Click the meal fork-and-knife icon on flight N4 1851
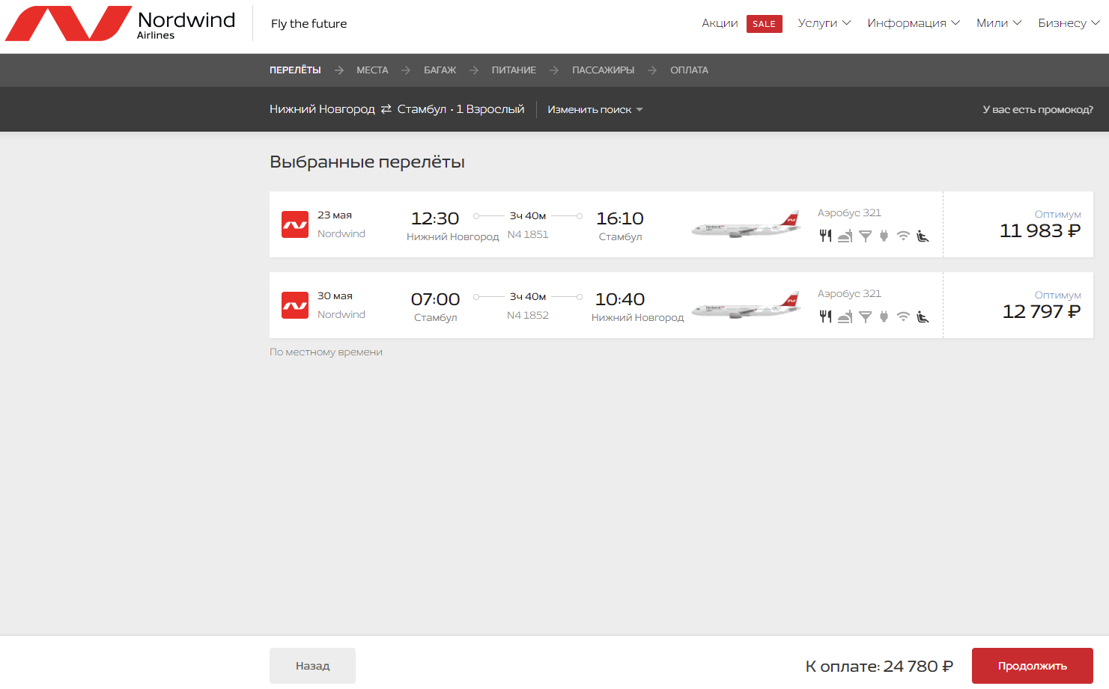The width and height of the screenshot is (1109, 689). [825, 236]
